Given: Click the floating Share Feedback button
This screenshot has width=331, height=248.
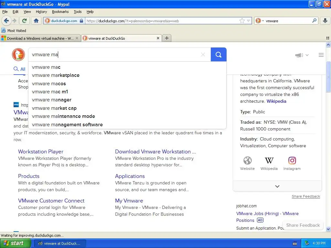Looking at the screenshot, I should click(303, 225).
